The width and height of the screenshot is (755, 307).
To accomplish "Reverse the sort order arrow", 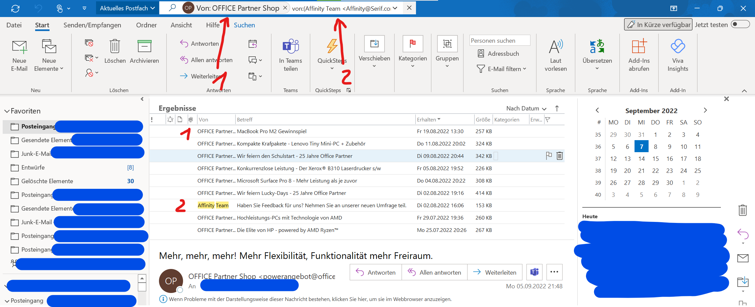I will click(x=557, y=108).
